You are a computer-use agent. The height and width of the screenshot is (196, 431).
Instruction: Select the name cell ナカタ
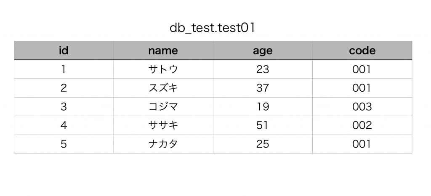pos(163,144)
